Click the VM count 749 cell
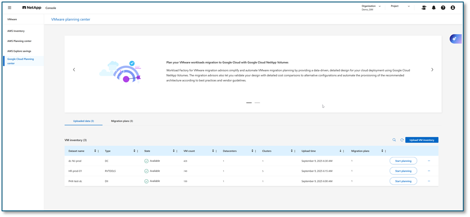 pyautogui.click(x=185, y=171)
